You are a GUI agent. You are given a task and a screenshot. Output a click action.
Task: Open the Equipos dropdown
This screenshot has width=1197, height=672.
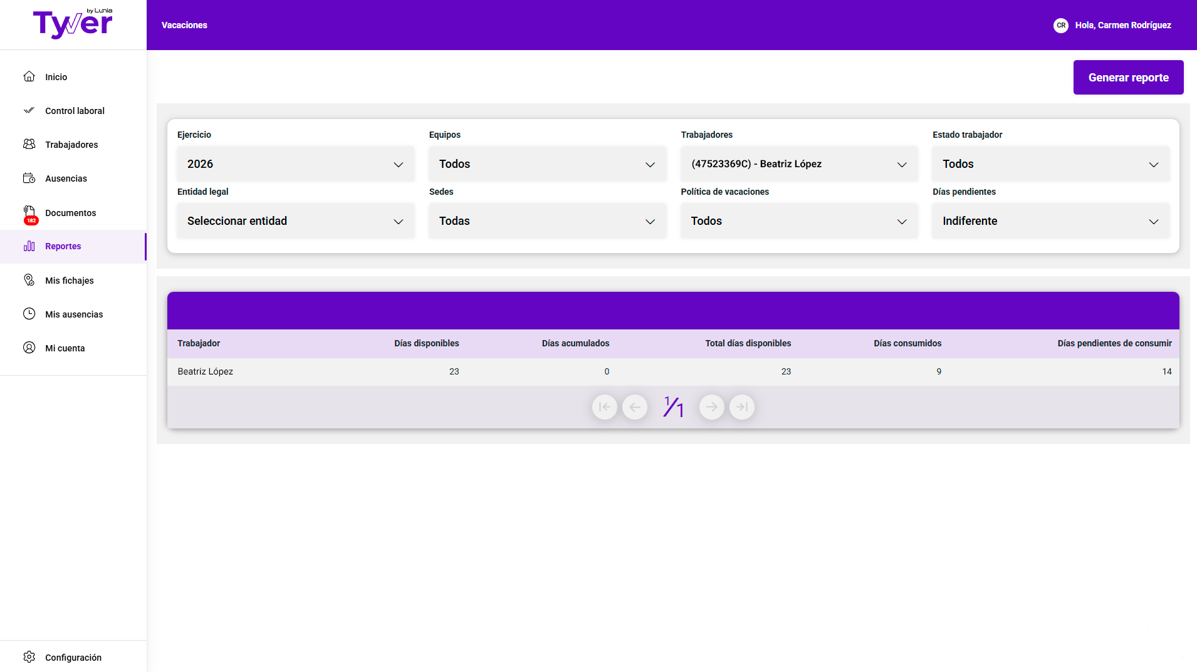point(547,164)
